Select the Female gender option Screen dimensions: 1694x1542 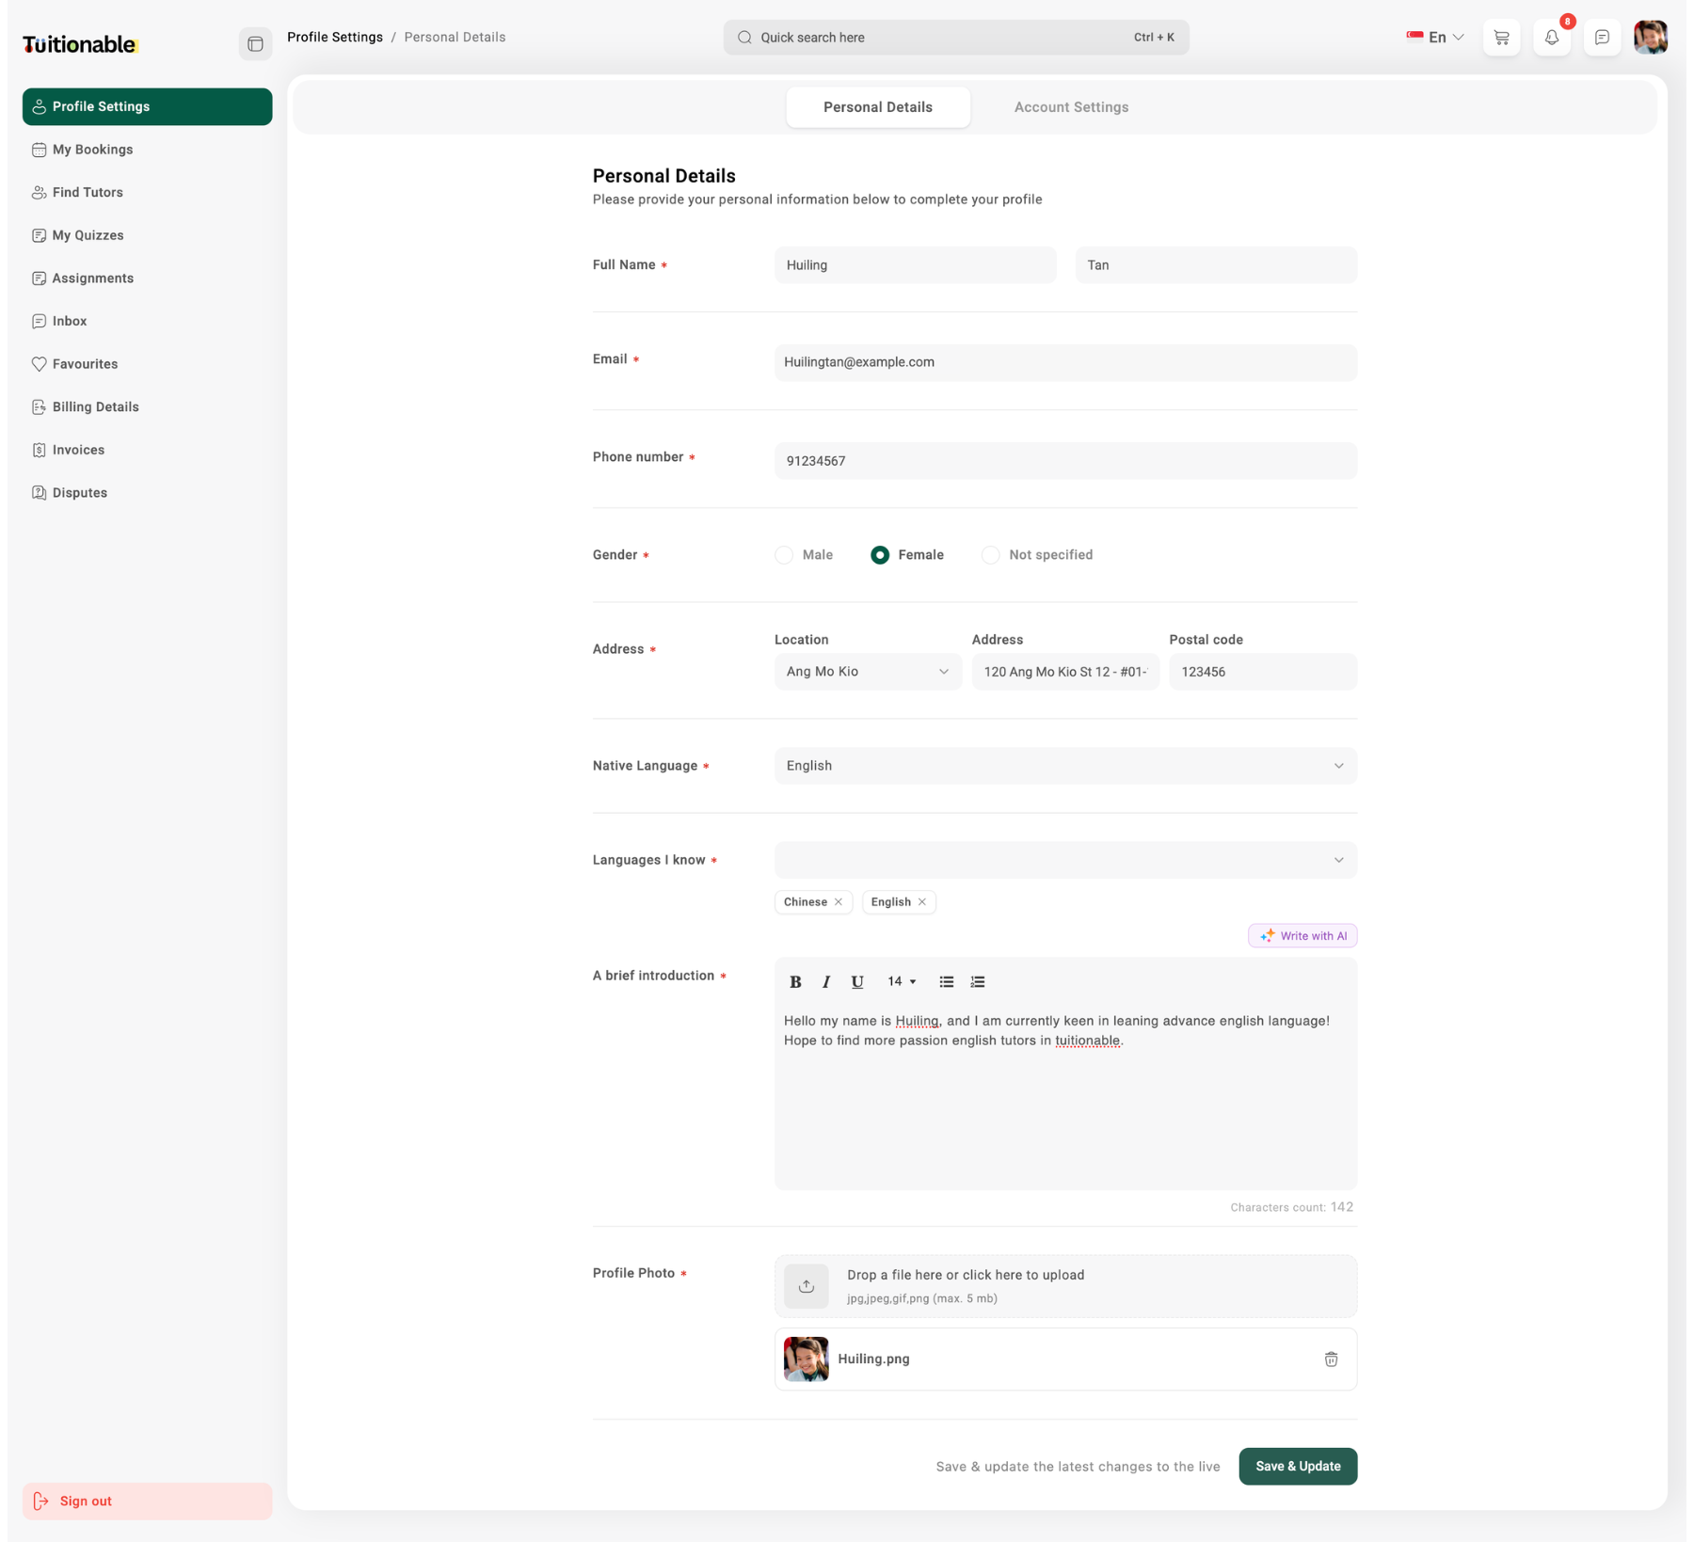coord(880,555)
